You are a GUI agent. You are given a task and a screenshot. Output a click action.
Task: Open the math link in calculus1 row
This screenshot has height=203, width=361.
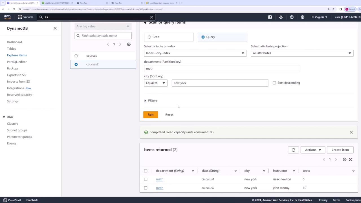[x=160, y=179]
